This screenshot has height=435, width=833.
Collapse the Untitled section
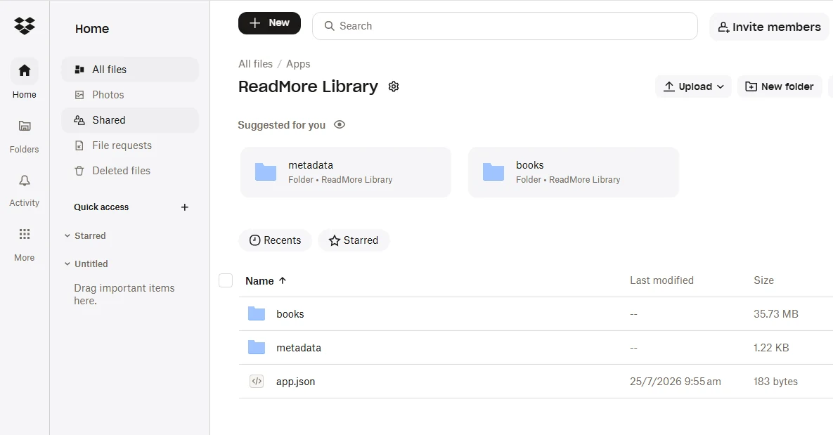(67, 264)
